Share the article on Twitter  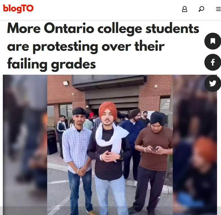(213, 83)
